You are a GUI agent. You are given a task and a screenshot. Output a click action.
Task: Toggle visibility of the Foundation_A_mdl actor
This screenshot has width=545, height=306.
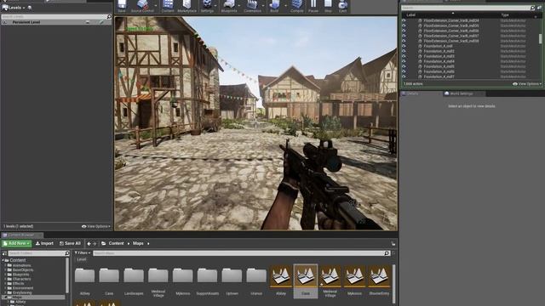(x=404, y=46)
